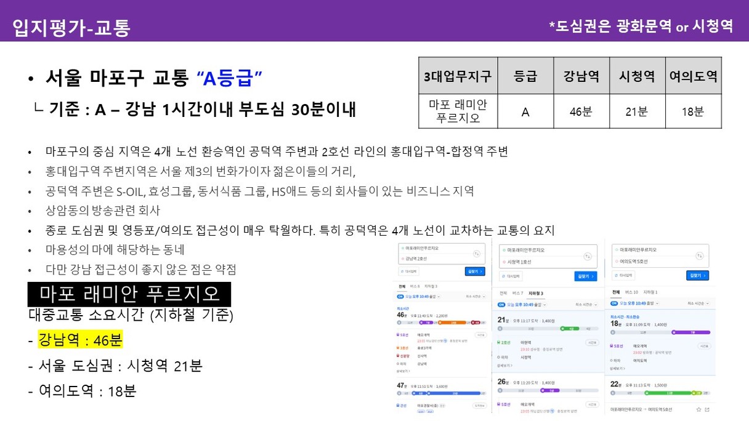Click 시간표 button on the 26분 route
The height and width of the screenshot is (421, 749).
click(x=592, y=404)
